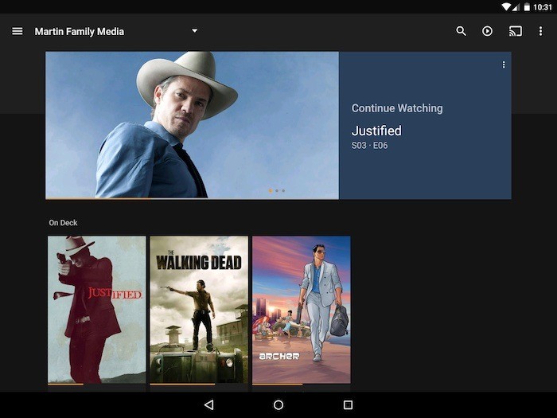Tap the Continue Watching label
557x418 pixels.
point(397,108)
